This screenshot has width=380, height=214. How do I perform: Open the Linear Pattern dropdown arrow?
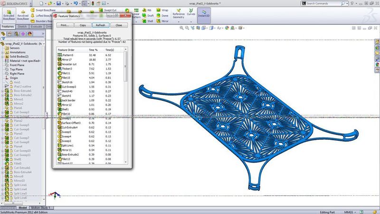coord(136,21)
